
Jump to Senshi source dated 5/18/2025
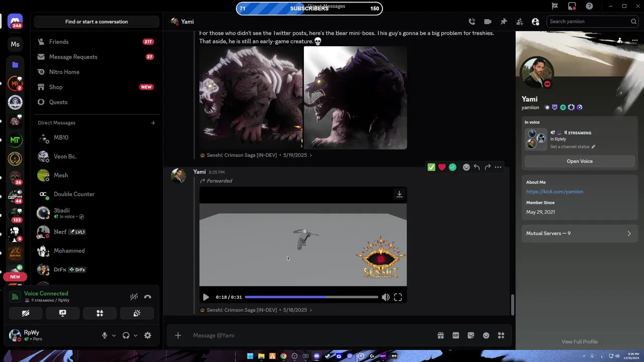pyautogui.click(x=256, y=310)
